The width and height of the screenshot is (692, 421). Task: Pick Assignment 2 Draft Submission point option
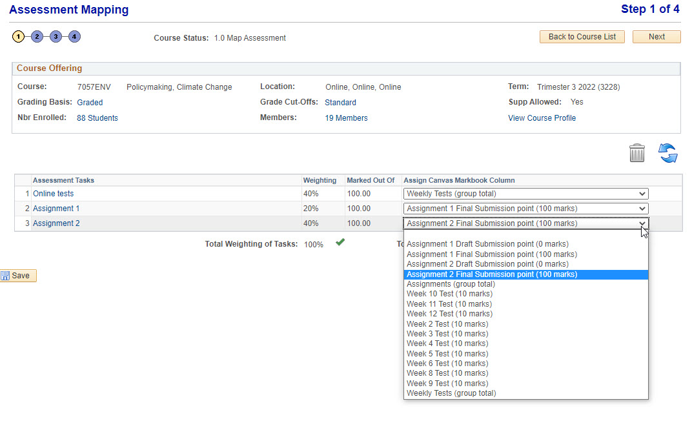(x=487, y=264)
